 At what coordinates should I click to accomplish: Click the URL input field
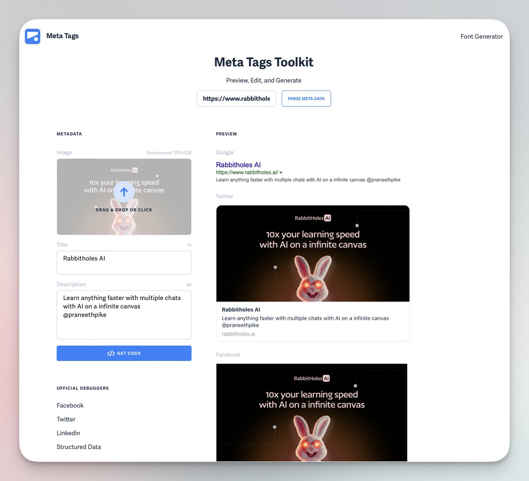(x=236, y=98)
